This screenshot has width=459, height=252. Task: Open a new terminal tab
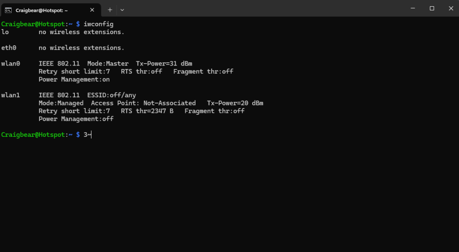coord(110,9)
